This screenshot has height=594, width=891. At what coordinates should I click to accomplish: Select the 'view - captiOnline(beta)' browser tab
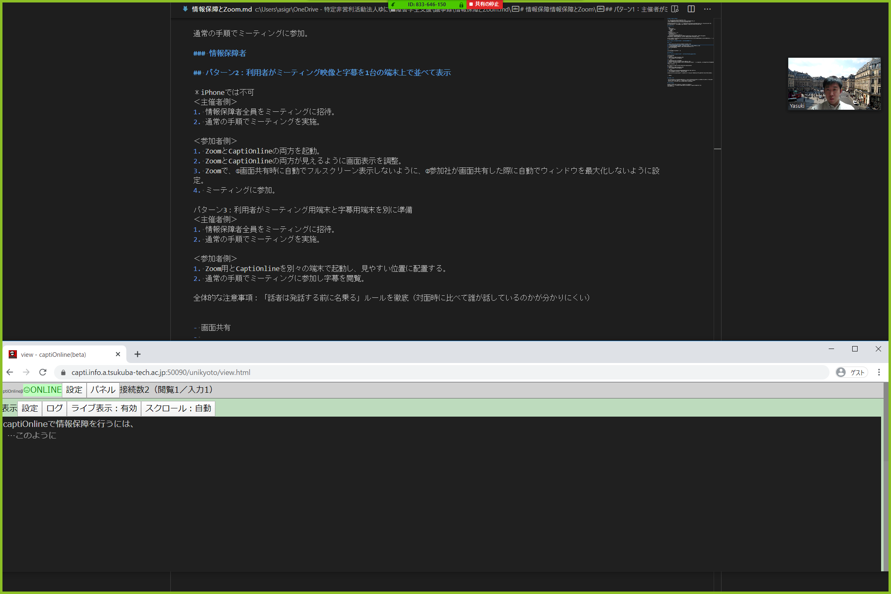coord(64,354)
